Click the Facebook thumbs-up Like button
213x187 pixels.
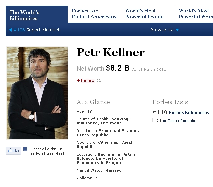coord(13,151)
